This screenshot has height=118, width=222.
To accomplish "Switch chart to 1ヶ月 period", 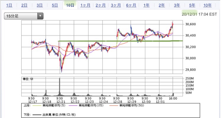I will tap(85, 5).
